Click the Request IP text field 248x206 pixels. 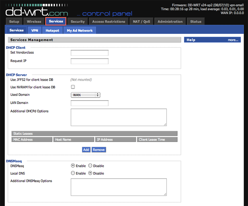90,61
